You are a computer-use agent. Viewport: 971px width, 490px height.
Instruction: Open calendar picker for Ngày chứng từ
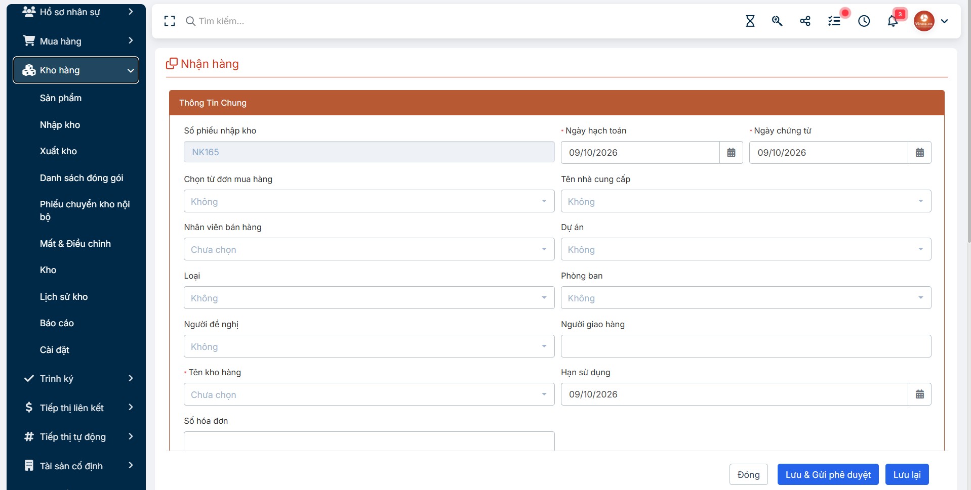(919, 152)
